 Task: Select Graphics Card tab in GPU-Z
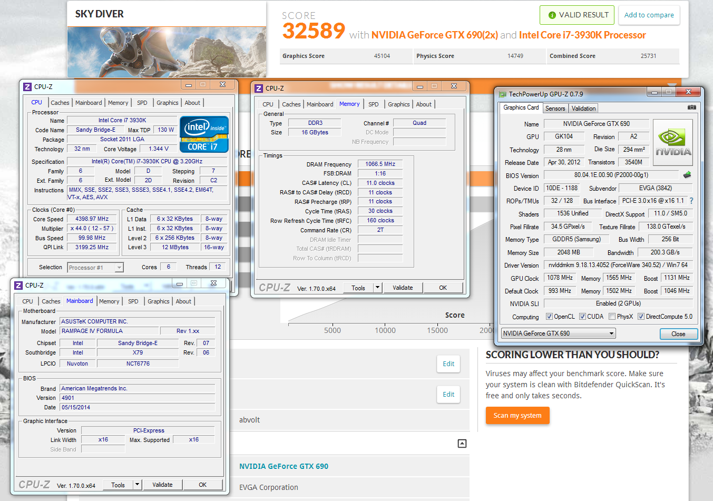[x=521, y=107]
